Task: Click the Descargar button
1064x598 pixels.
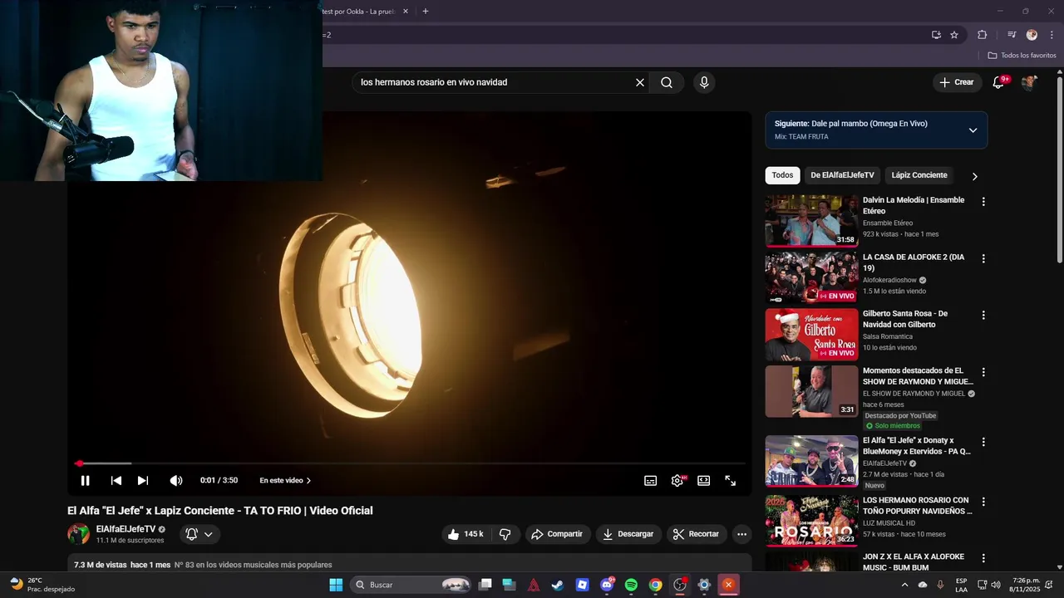Action: [628, 534]
